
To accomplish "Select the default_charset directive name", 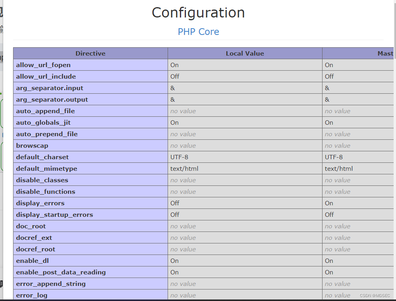I will (42, 157).
